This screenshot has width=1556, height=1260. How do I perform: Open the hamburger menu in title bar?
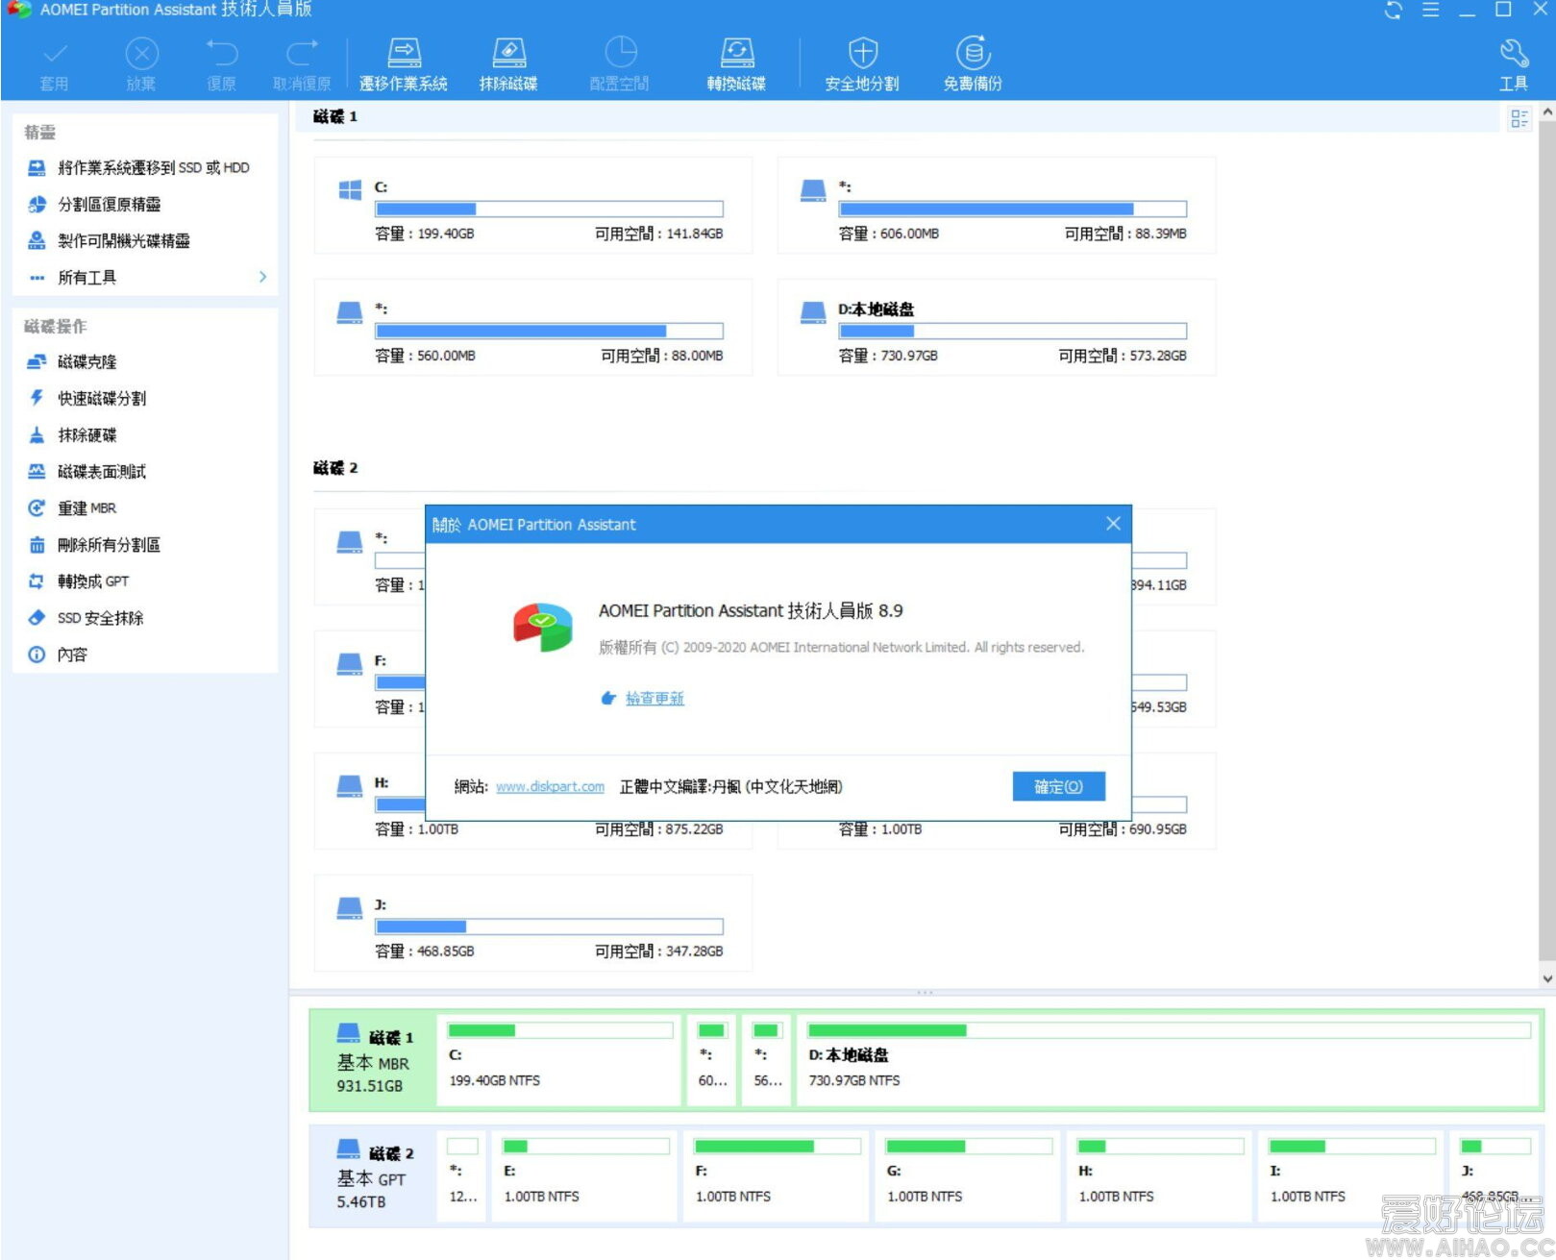click(x=1431, y=11)
